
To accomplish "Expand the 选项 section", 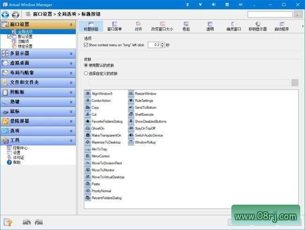I will click(71, 131).
